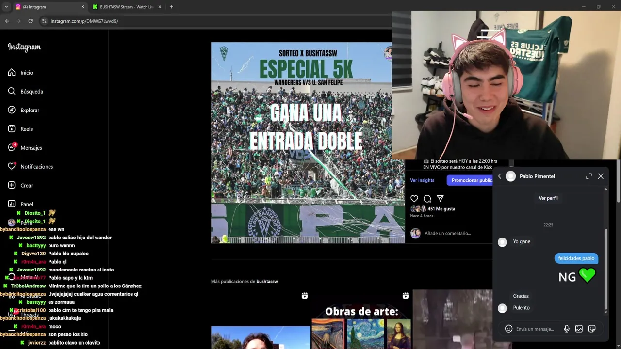
Task: Open the Notificaciones heart icon
Action: click(12, 166)
